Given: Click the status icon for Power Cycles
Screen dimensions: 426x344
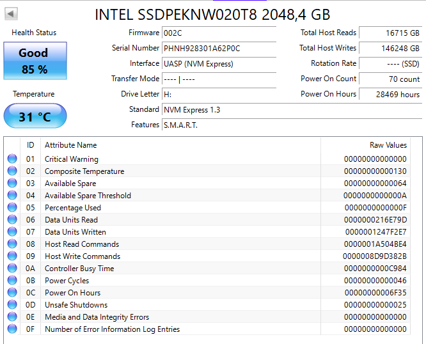Looking at the screenshot, I should coord(12,281).
